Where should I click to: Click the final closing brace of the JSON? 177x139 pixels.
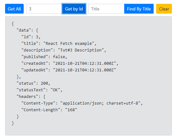(13, 123)
